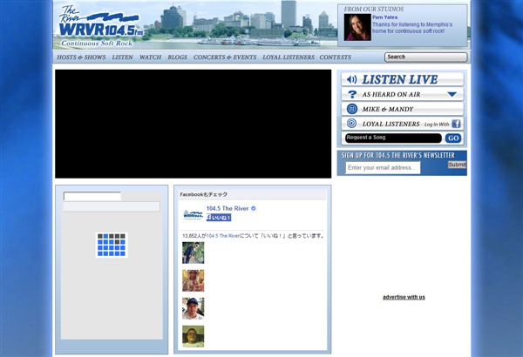Click the Facebook Like button (いいね！)
The width and height of the screenshot is (523, 357).
tap(219, 218)
